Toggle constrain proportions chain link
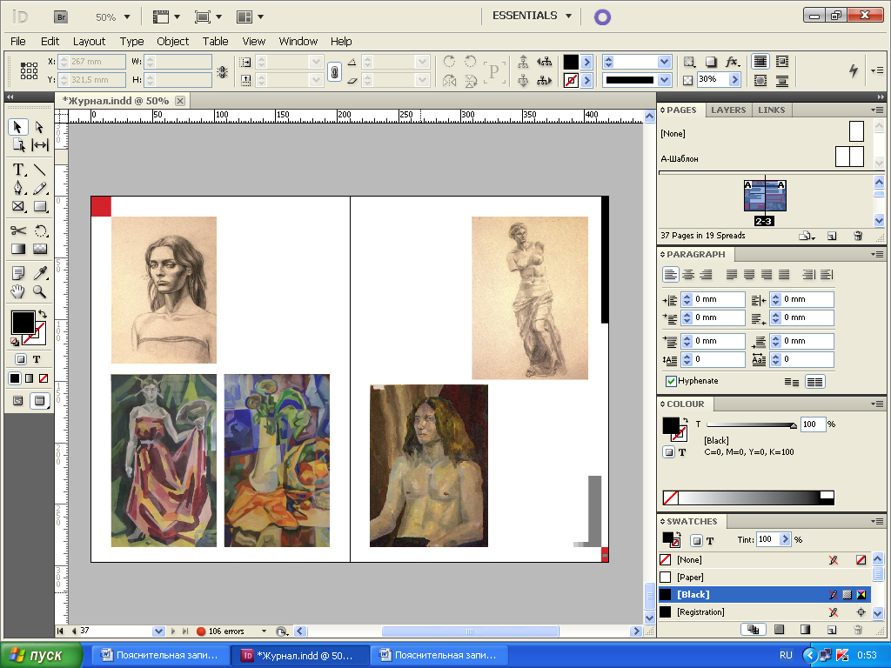Screen dimensions: 891x668 click(x=335, y=71)
